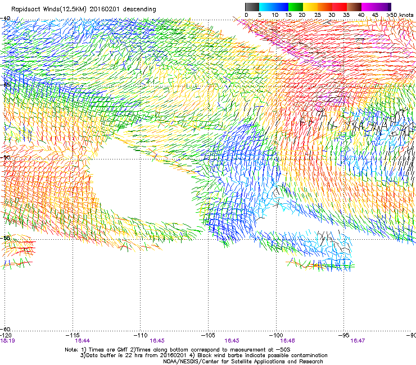
Task: Click the '10' label under the color bar
Action: [x=275, y=15]
